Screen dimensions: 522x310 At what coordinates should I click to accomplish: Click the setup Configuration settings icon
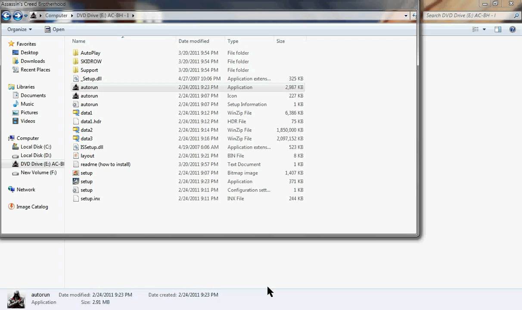[76, 190]
